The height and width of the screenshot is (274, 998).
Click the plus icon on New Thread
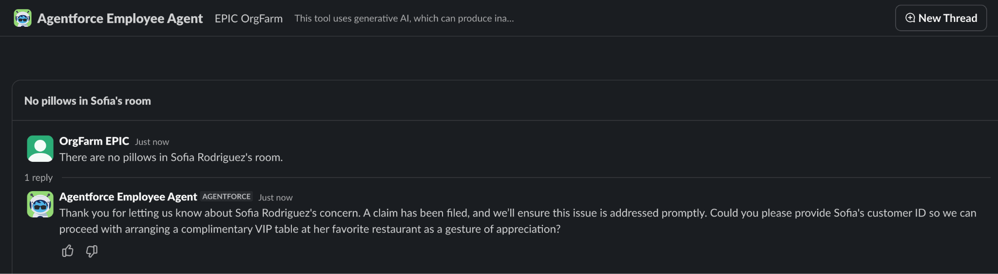[x=910, y=18]
